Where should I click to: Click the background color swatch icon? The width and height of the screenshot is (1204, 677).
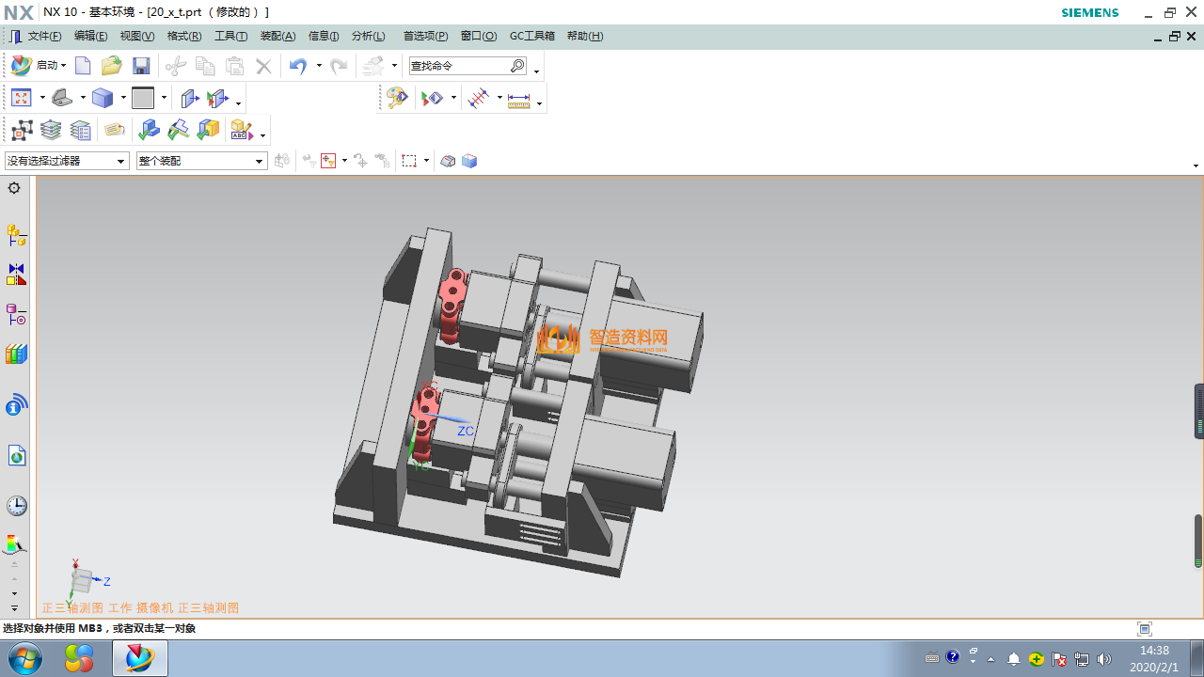pos(143,98)
